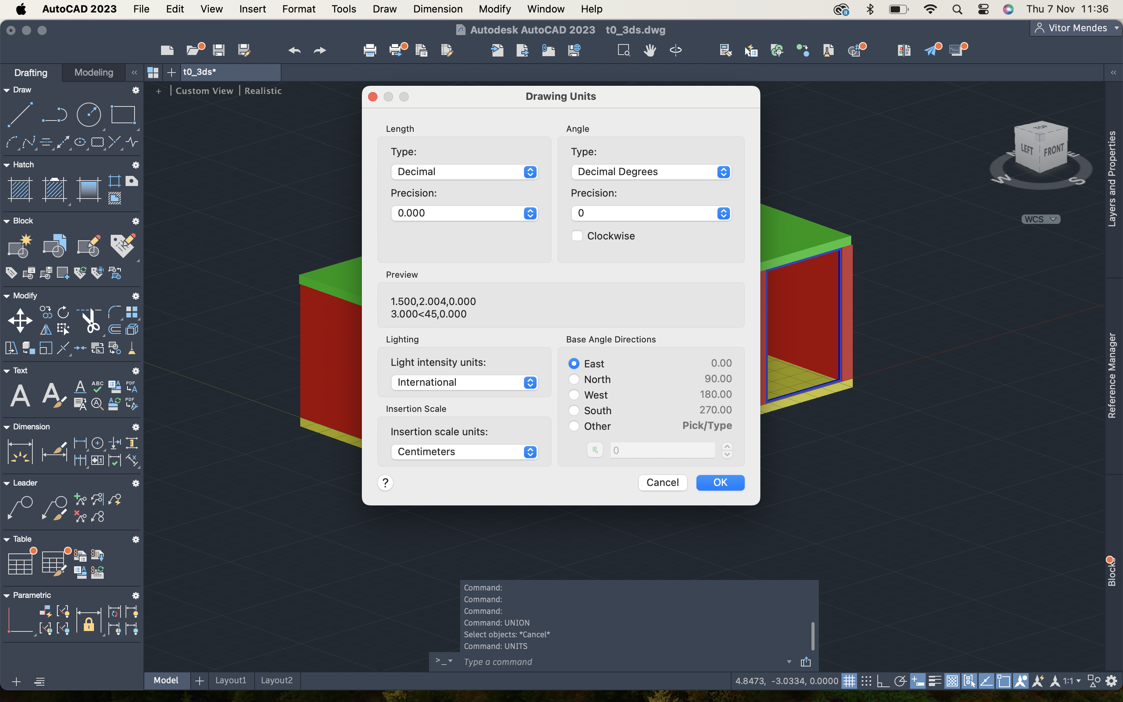Activate the 3D Orbit tool

[x=676, y=50]
